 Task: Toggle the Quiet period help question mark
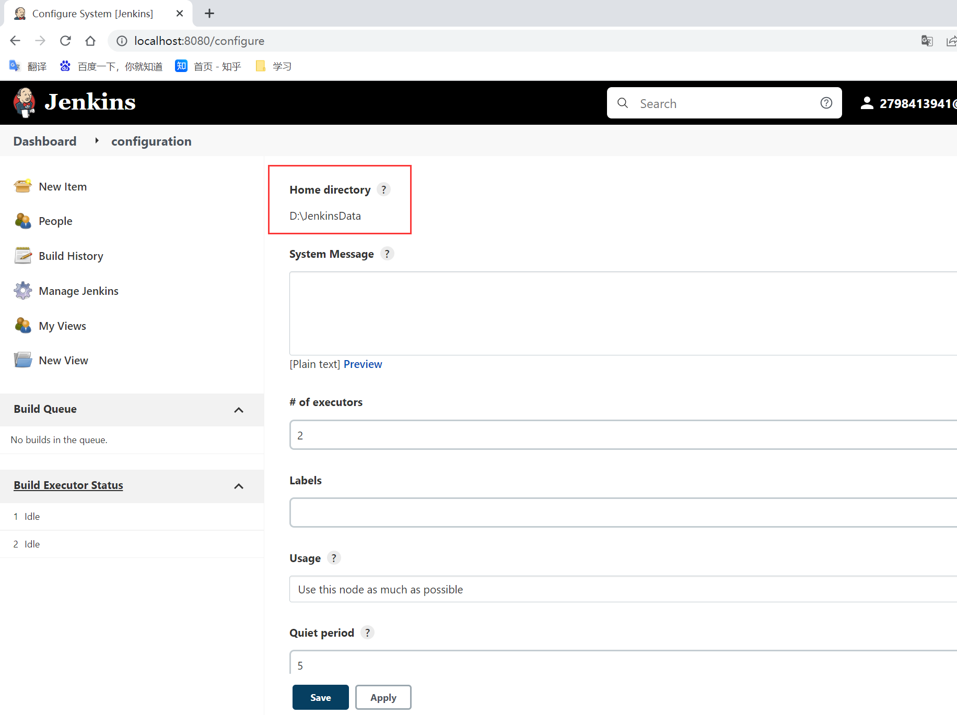tap(367, 633)
